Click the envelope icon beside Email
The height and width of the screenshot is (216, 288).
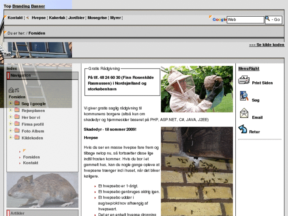(244, 113)
